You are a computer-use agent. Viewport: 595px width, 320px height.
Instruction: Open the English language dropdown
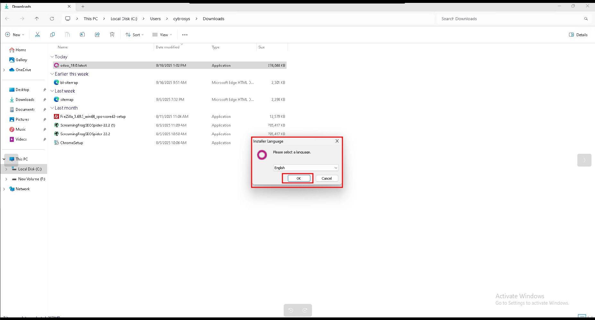pos(306,168)
